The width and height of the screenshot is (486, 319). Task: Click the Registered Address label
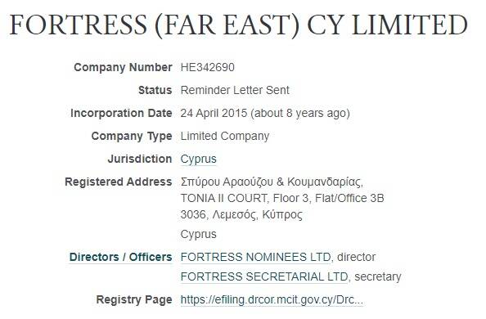point(119,182)
